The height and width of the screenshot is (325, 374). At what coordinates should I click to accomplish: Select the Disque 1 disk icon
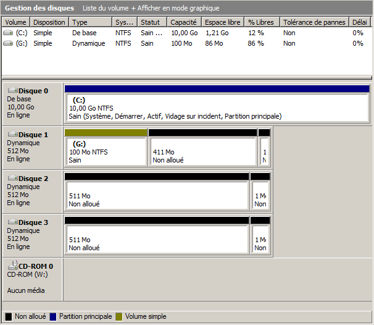tap(12, 135)
